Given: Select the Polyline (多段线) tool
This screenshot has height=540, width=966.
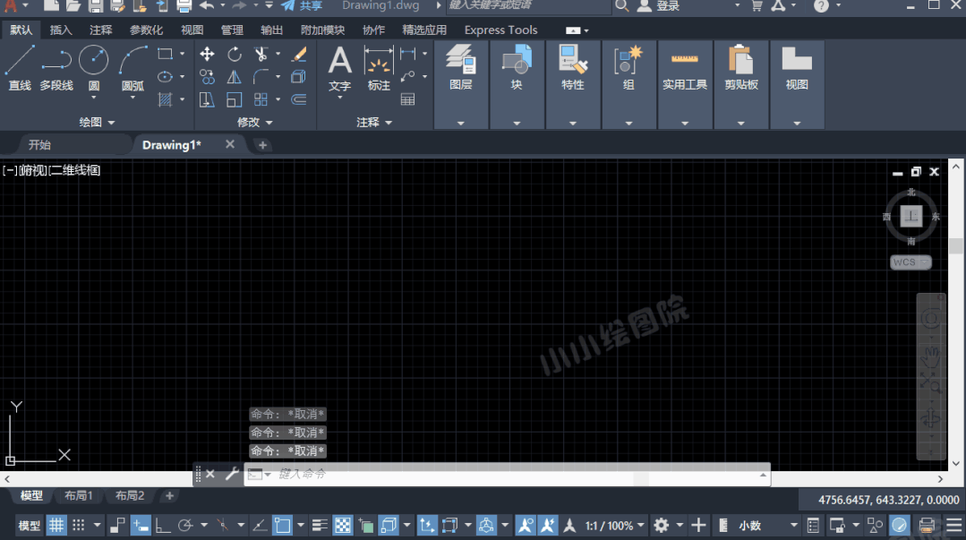Looking at the screenshot, I should 56,68.
